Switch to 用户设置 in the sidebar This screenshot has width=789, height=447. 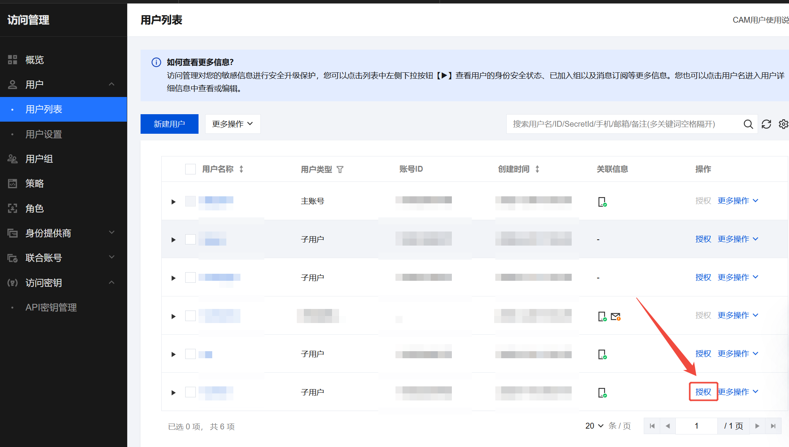coord(43,134)
